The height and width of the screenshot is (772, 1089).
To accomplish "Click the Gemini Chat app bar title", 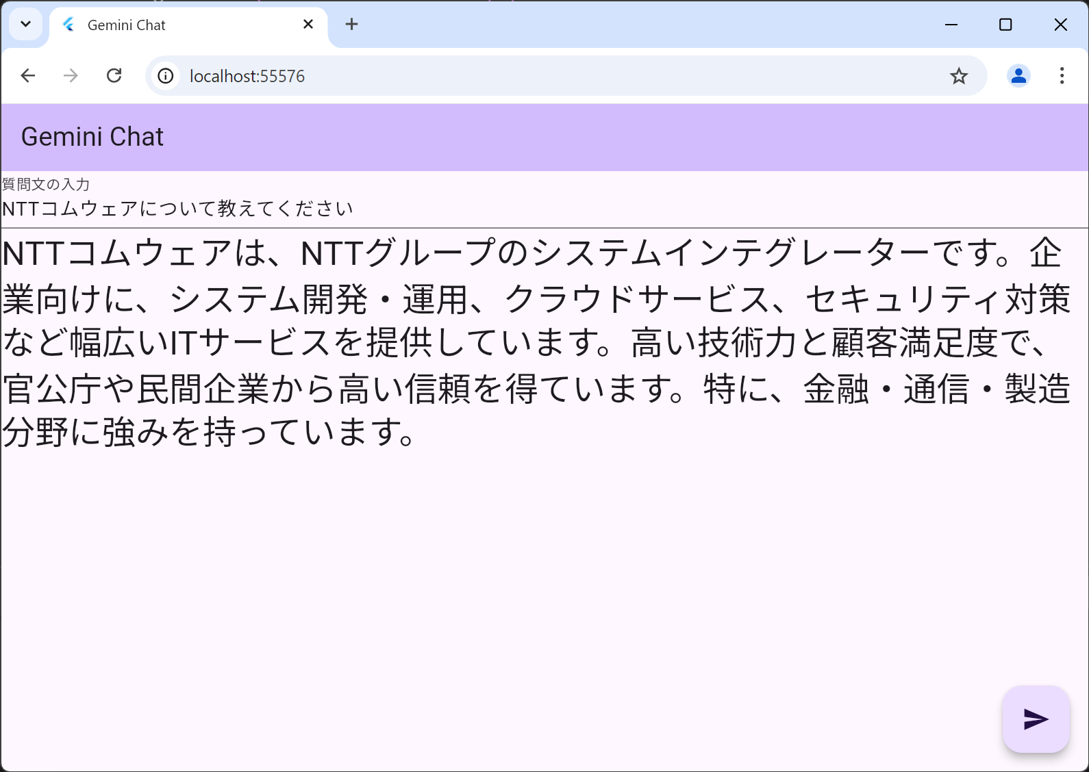I will pyautogui.click(x=92, y=137).
